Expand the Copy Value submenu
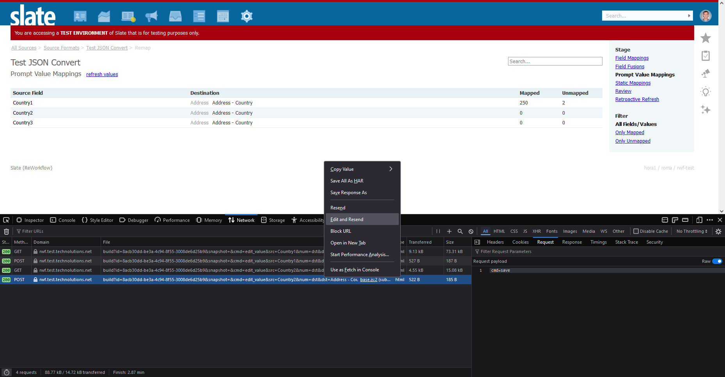The image size is (725, 377). pyautogui.click(x=361, y=169)
